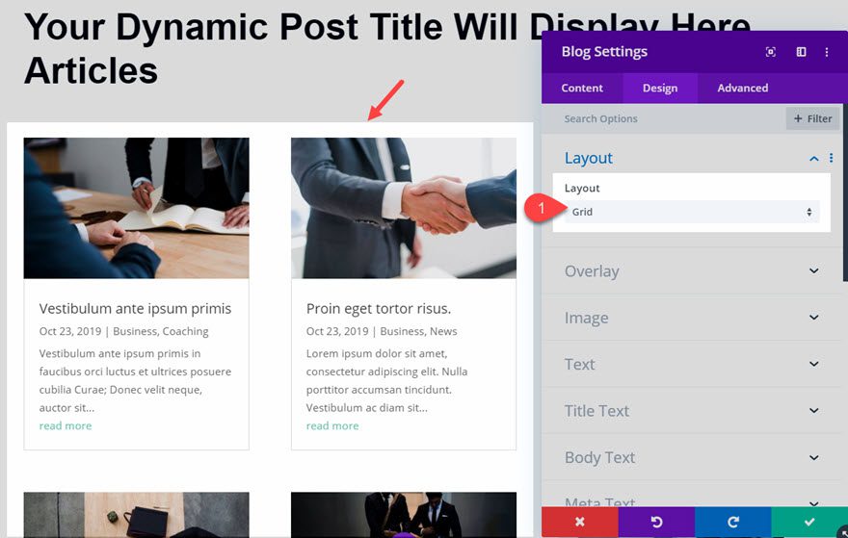Redo change in Blog Settings
848x538 pixels.
click(x=732, y=522)
